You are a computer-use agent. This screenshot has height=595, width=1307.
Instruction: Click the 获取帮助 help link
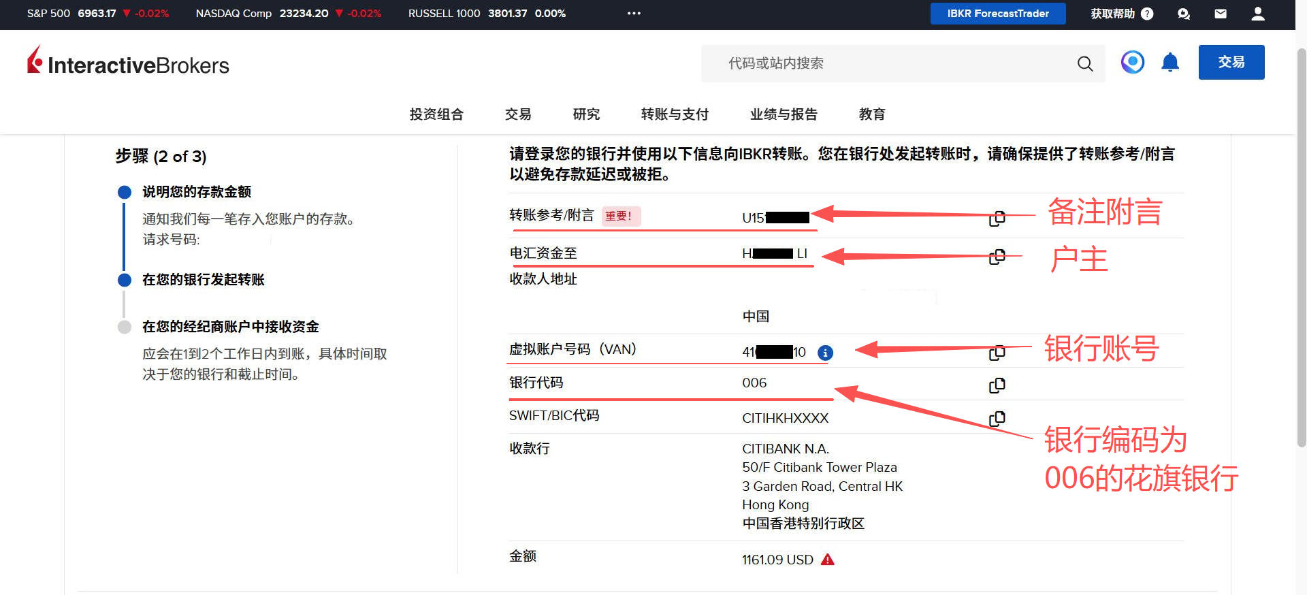(x=1120, y=14)
